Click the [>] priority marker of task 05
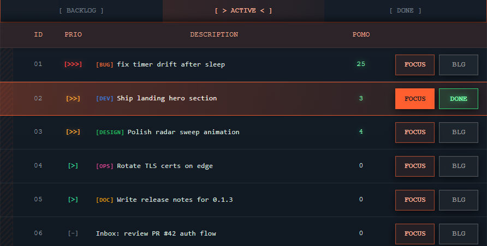This screenshot has width=487, height=246. (73, 200)
